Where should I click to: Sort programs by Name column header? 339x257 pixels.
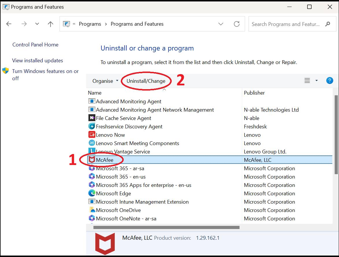[x=95, y=93]
